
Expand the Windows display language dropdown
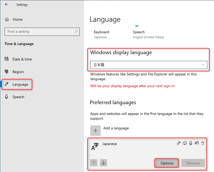tap(149, 65)
